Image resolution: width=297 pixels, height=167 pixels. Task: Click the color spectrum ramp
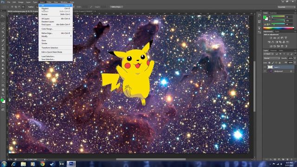(278, 28)
